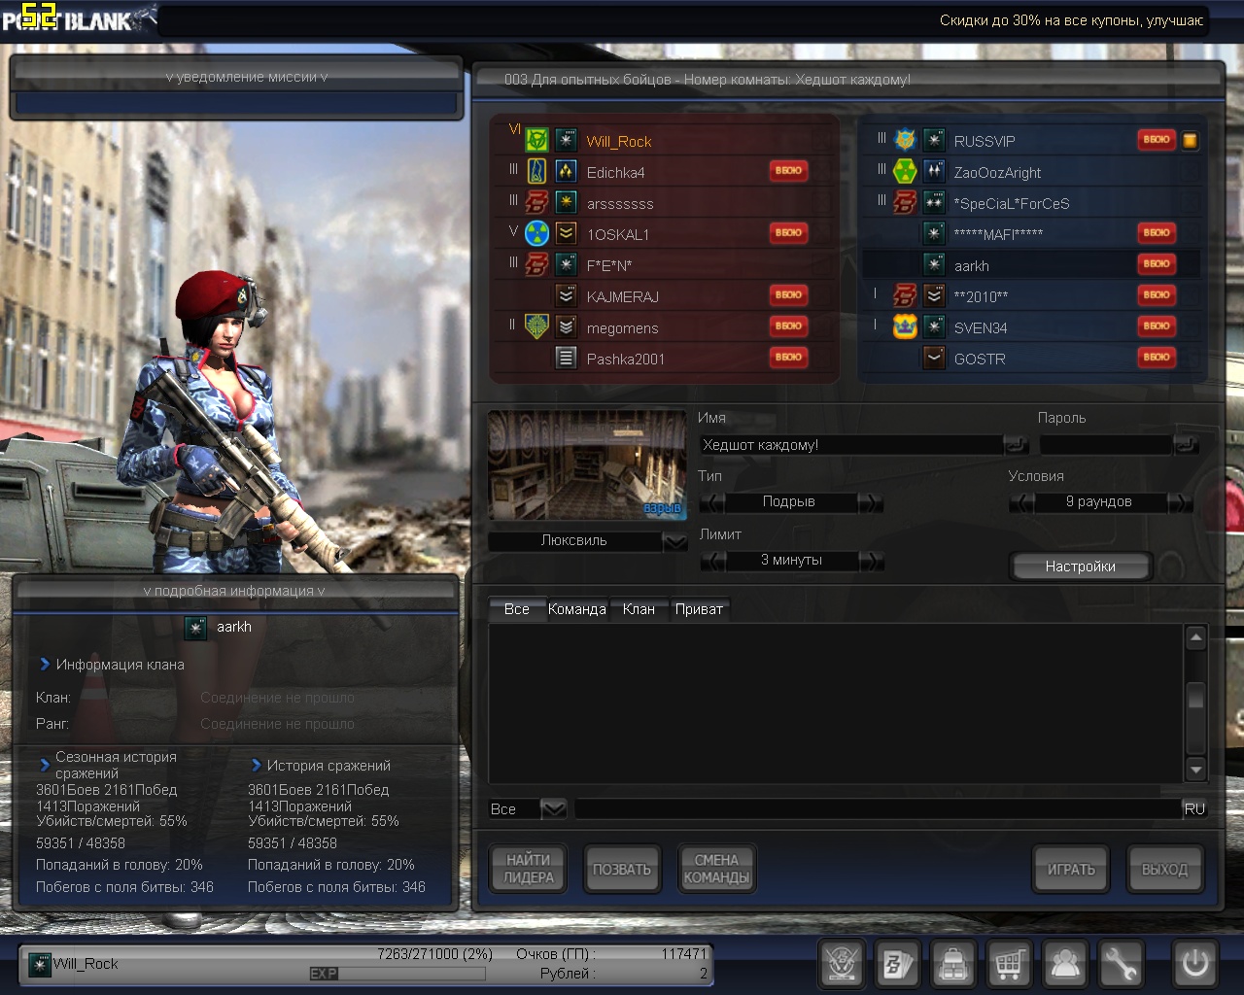Open the shop cart icon

pyautogui.click(x=1009, y=964)
